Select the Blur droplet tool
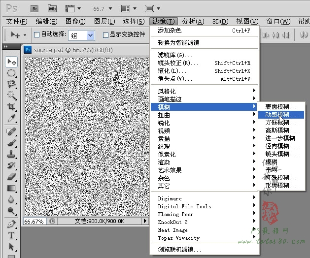This screenshot has width=310, height=258. 11,199
